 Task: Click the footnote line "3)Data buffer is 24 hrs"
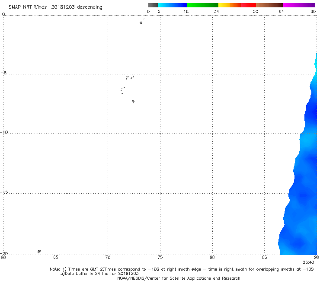[x=99, y=274]
